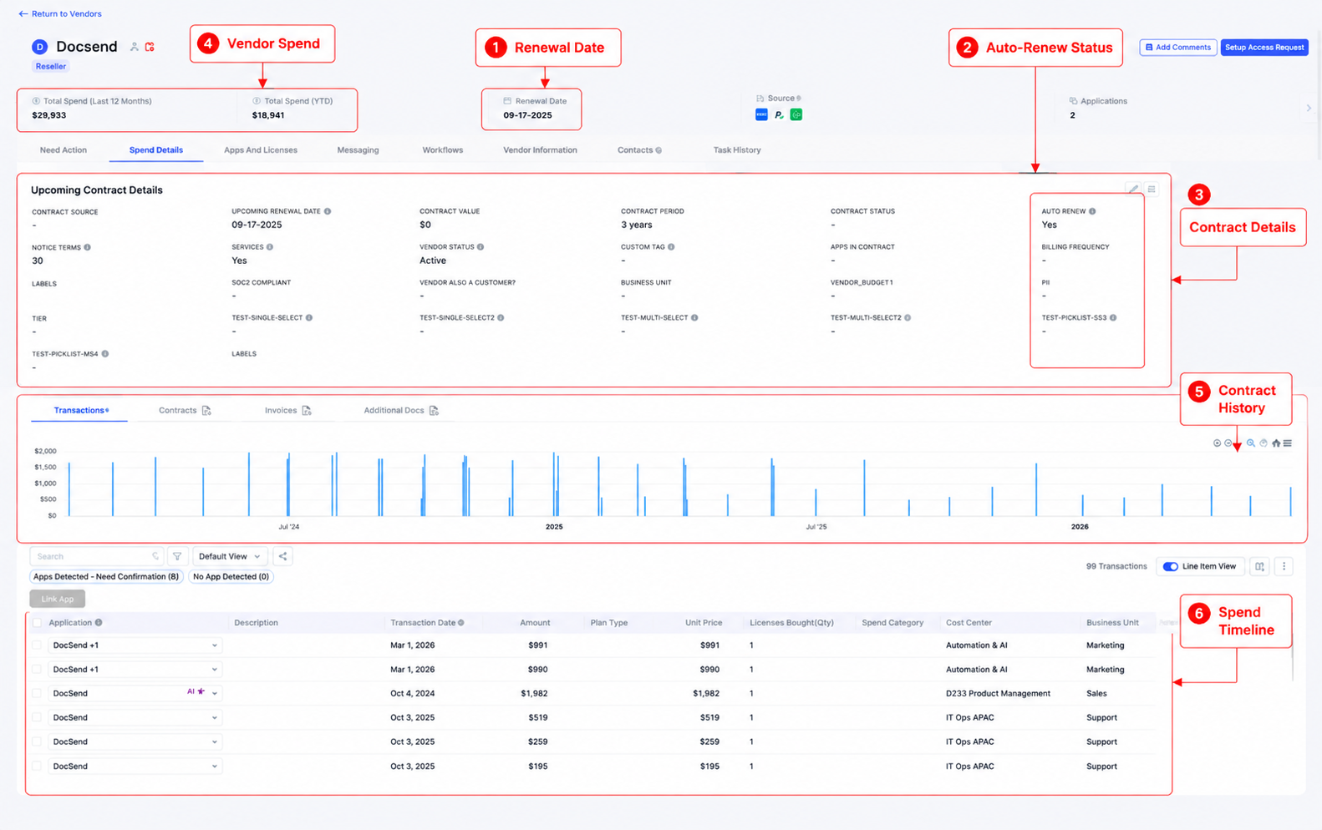Viewport: 1322px width, 830px height.
Task: Select the chart's pan hand tool
Action: click(1264, 443)
